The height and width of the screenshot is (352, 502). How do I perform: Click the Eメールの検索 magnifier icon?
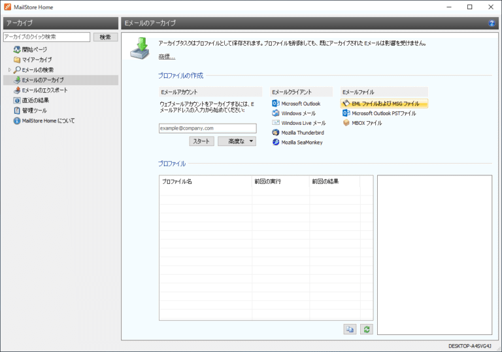(17, 69)
